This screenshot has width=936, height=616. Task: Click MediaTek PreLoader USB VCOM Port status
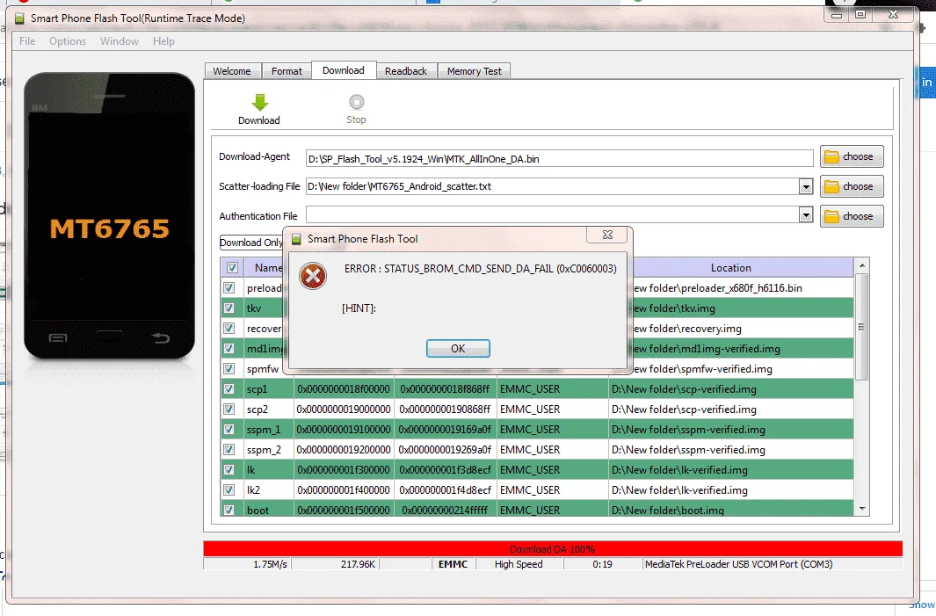pos(738,564)
